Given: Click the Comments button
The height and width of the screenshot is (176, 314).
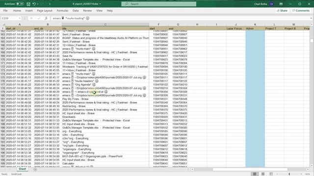Looking at the screenshot, I should point(301,11).
